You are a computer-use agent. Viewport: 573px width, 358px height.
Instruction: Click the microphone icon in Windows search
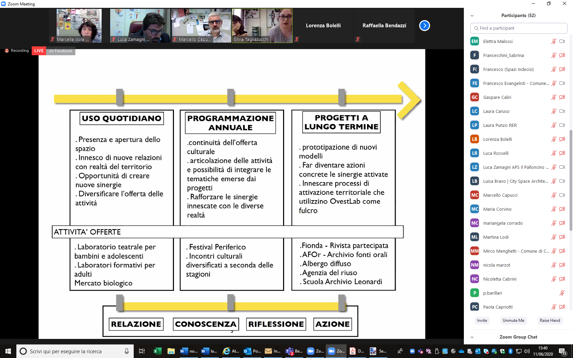127,351
